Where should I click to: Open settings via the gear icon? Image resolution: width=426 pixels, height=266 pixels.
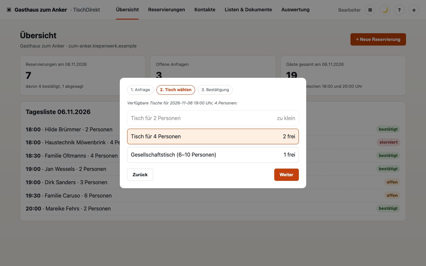coord(414,10)
